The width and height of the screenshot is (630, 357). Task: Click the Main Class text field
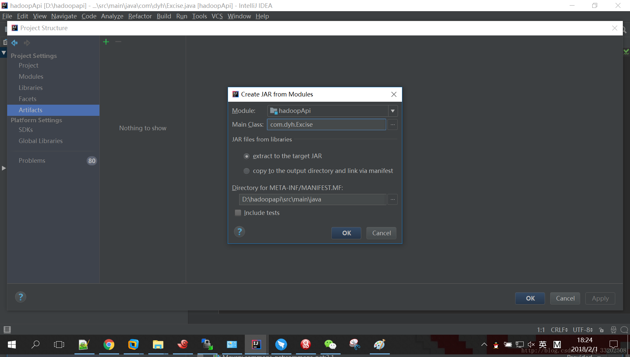pyautogui.click(x=326, y=125)
